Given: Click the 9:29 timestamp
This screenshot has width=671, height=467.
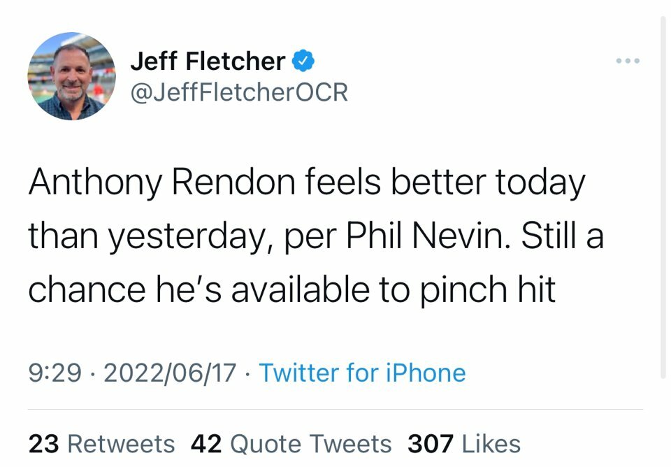Looking at the screenshot, I should [58, 372].
